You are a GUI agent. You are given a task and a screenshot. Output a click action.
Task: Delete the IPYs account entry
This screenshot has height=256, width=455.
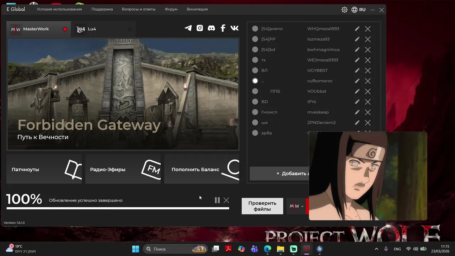point(368,102)
